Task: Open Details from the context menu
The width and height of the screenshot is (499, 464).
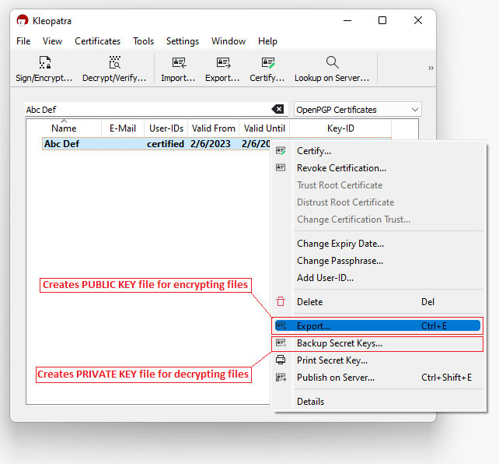Action: (x=378, y=402)
